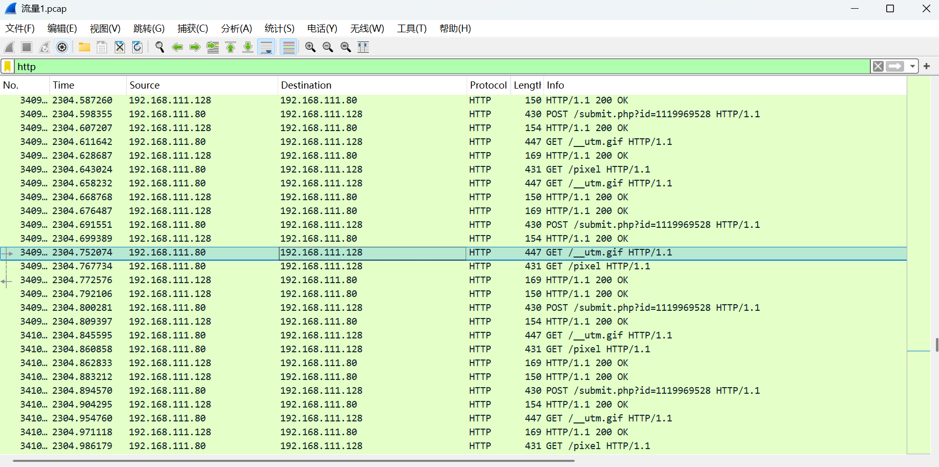Go back to previous packet arrow

coord(177,47)
